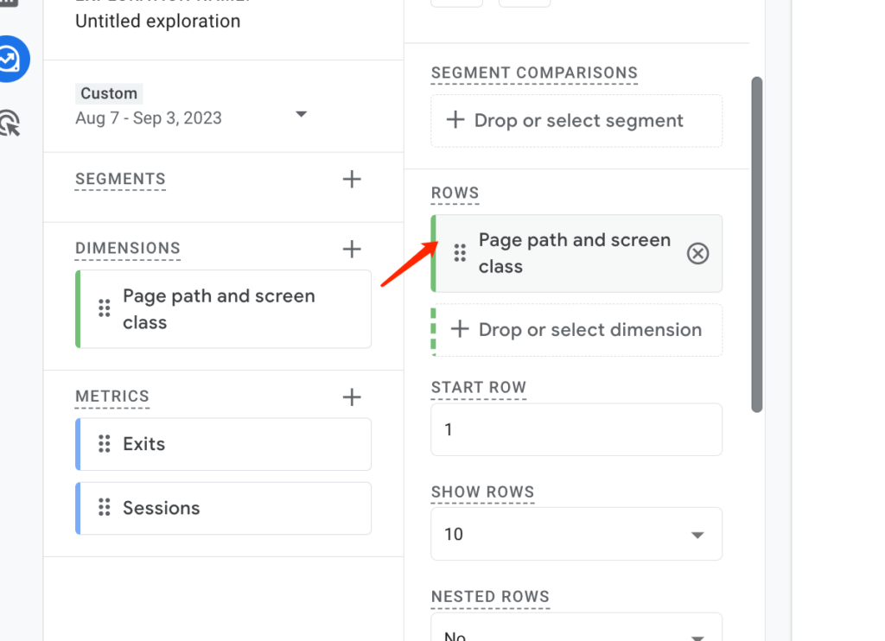885x641 pixels.
Task: Click the Start Row input field
Action: tap(576, 429)
